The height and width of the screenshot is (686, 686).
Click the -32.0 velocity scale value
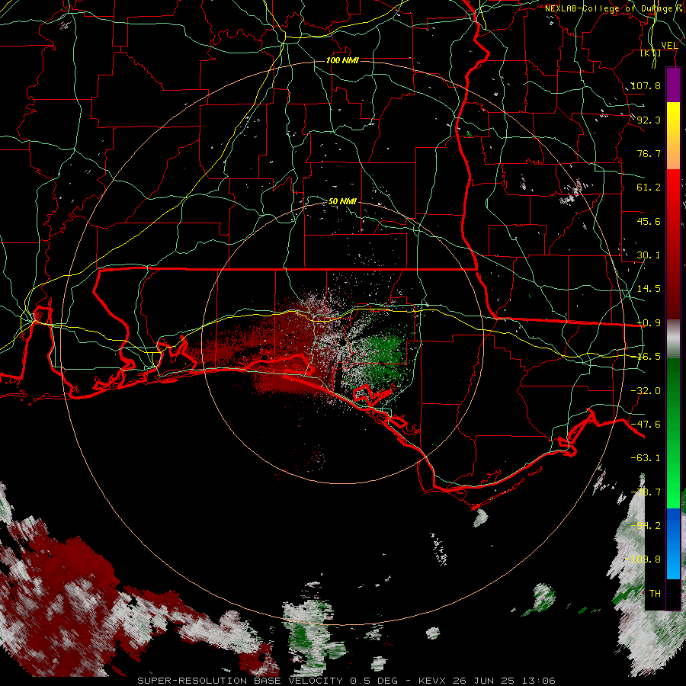click(646, 391)
